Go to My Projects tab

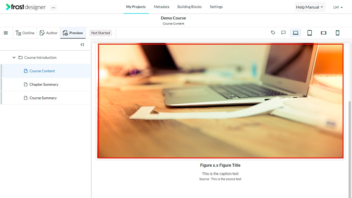click(136, 7)
